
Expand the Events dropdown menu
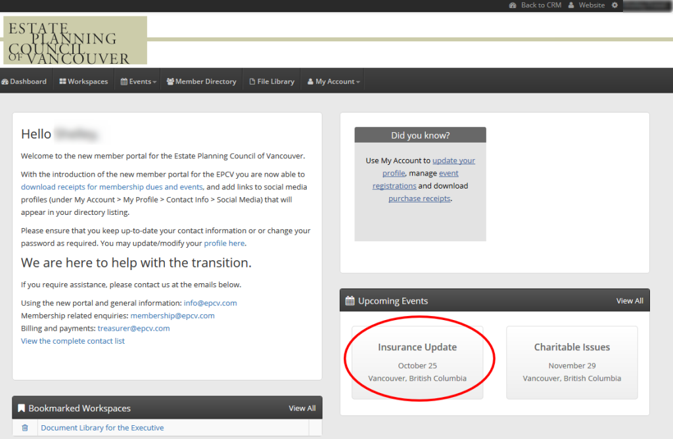tap(138, 81)
